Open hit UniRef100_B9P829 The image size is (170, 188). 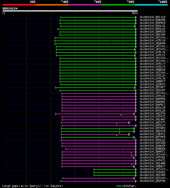(152, 23)
